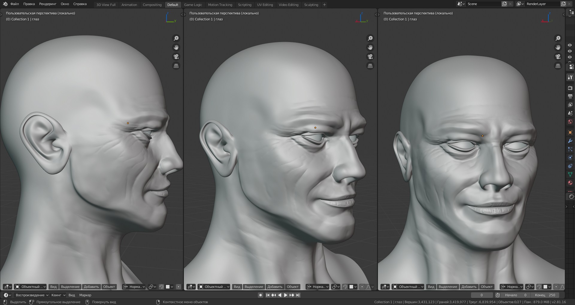Toggle auto keying record button

coord(261,295)
